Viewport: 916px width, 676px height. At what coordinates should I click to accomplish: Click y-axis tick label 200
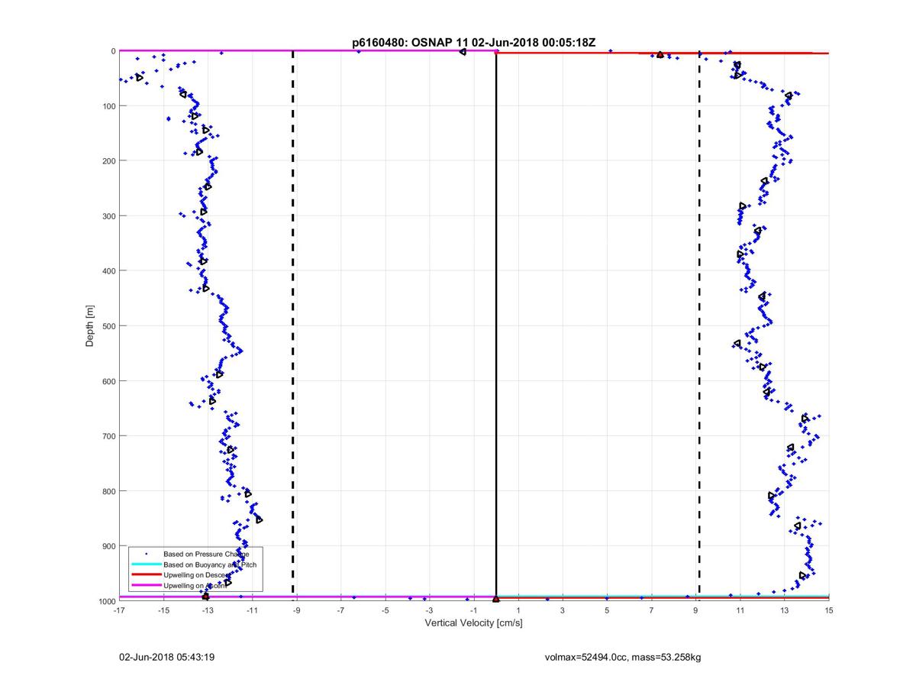[108, 161]
